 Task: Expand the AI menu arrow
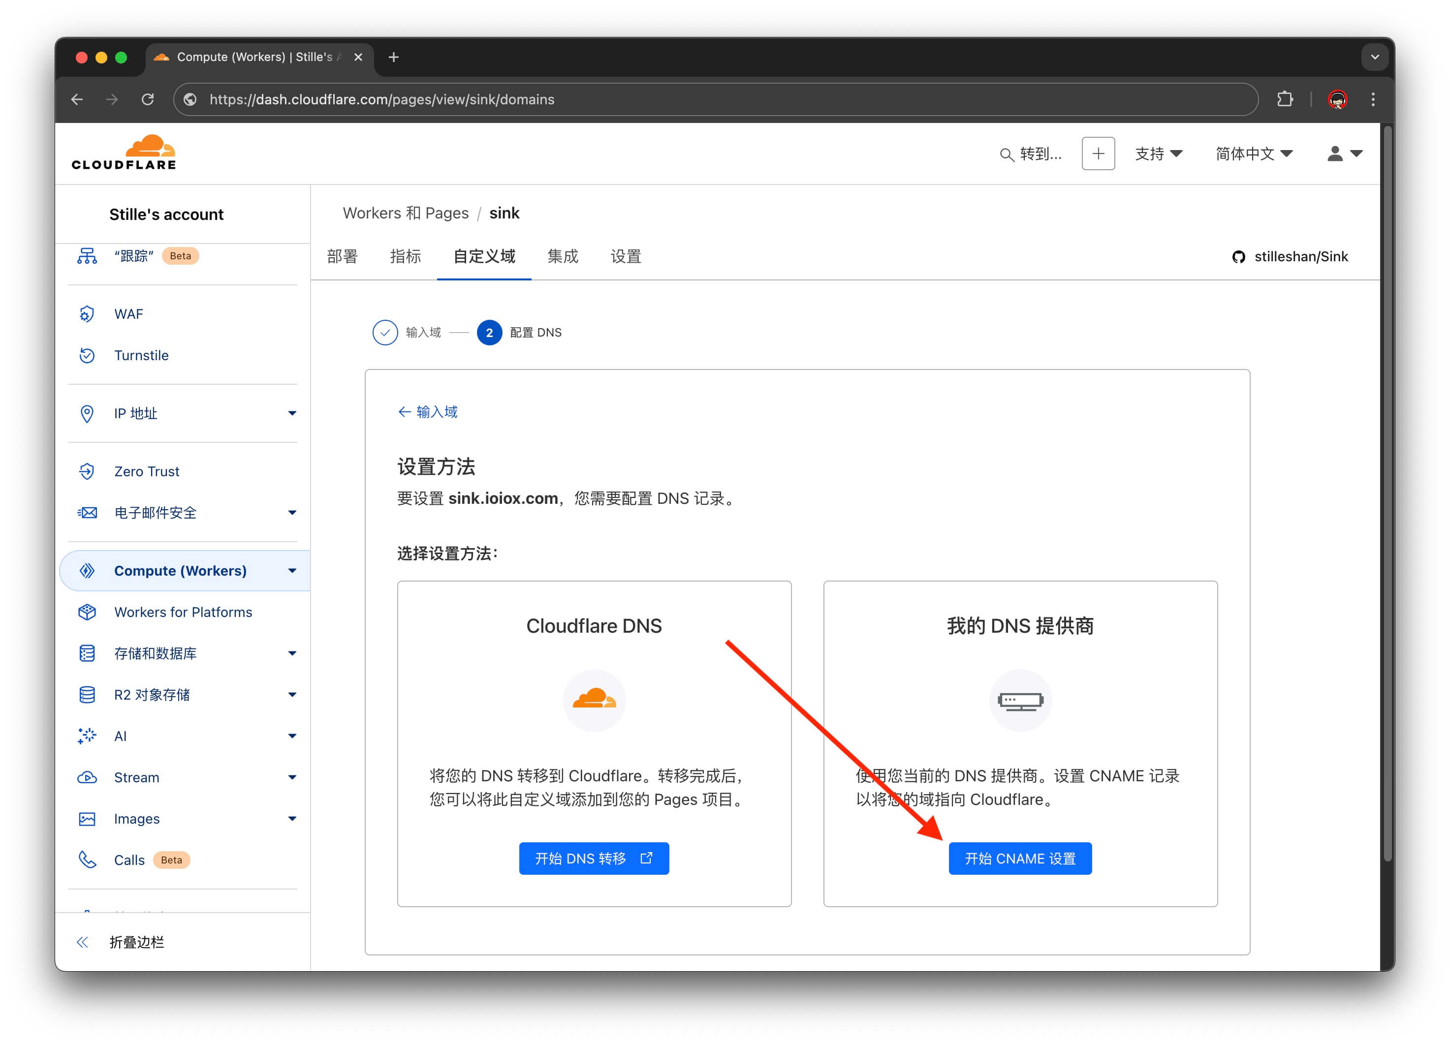(x=292, y=736)
